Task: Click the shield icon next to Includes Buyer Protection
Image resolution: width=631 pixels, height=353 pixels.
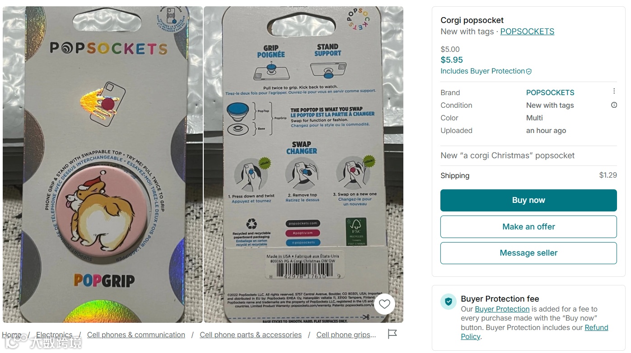Action: [x=529, y=71]
